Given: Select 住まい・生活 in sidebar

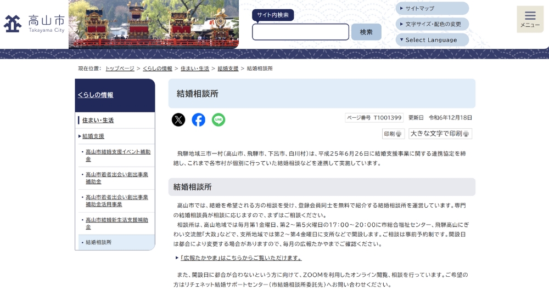Looking at the screenshot, I should [98, 120].
